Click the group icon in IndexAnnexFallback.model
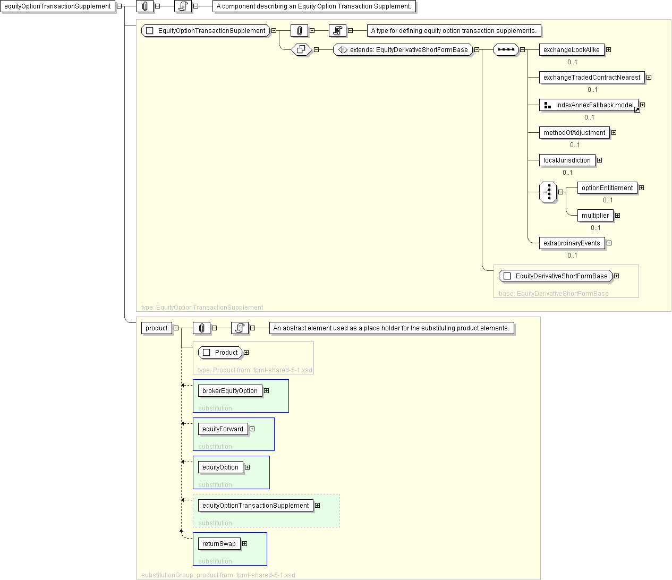The width and height of the screenshot is (672, 580). (x=548, y=105)
